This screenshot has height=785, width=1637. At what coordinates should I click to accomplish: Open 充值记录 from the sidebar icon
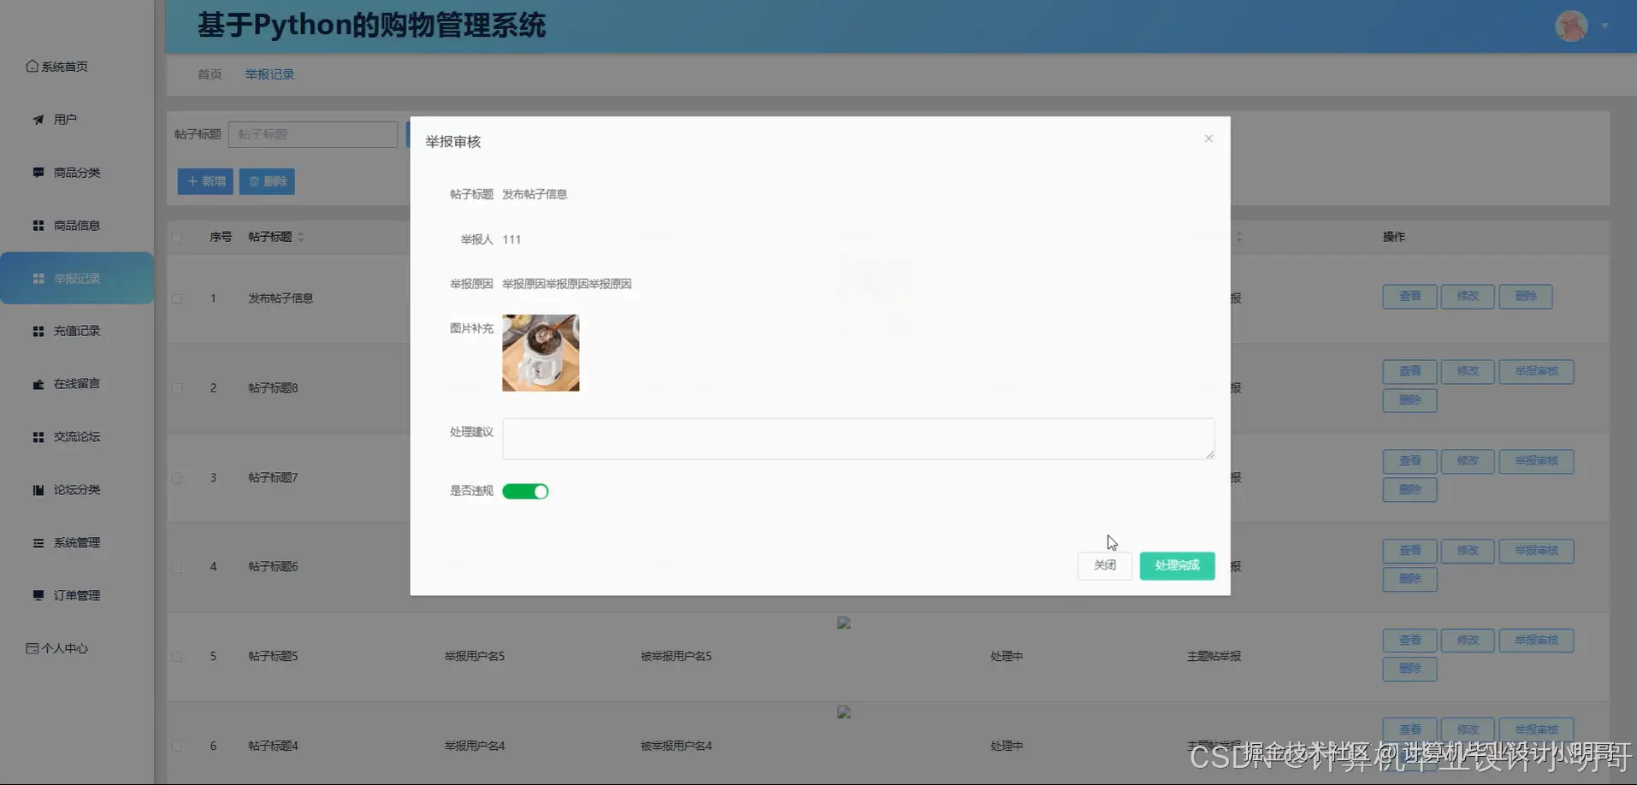click(37, 330)
